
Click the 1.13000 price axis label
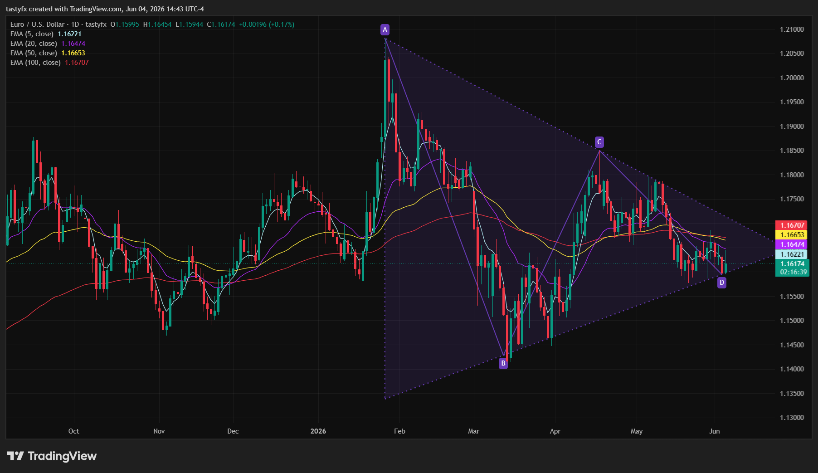tap(792, 418)
